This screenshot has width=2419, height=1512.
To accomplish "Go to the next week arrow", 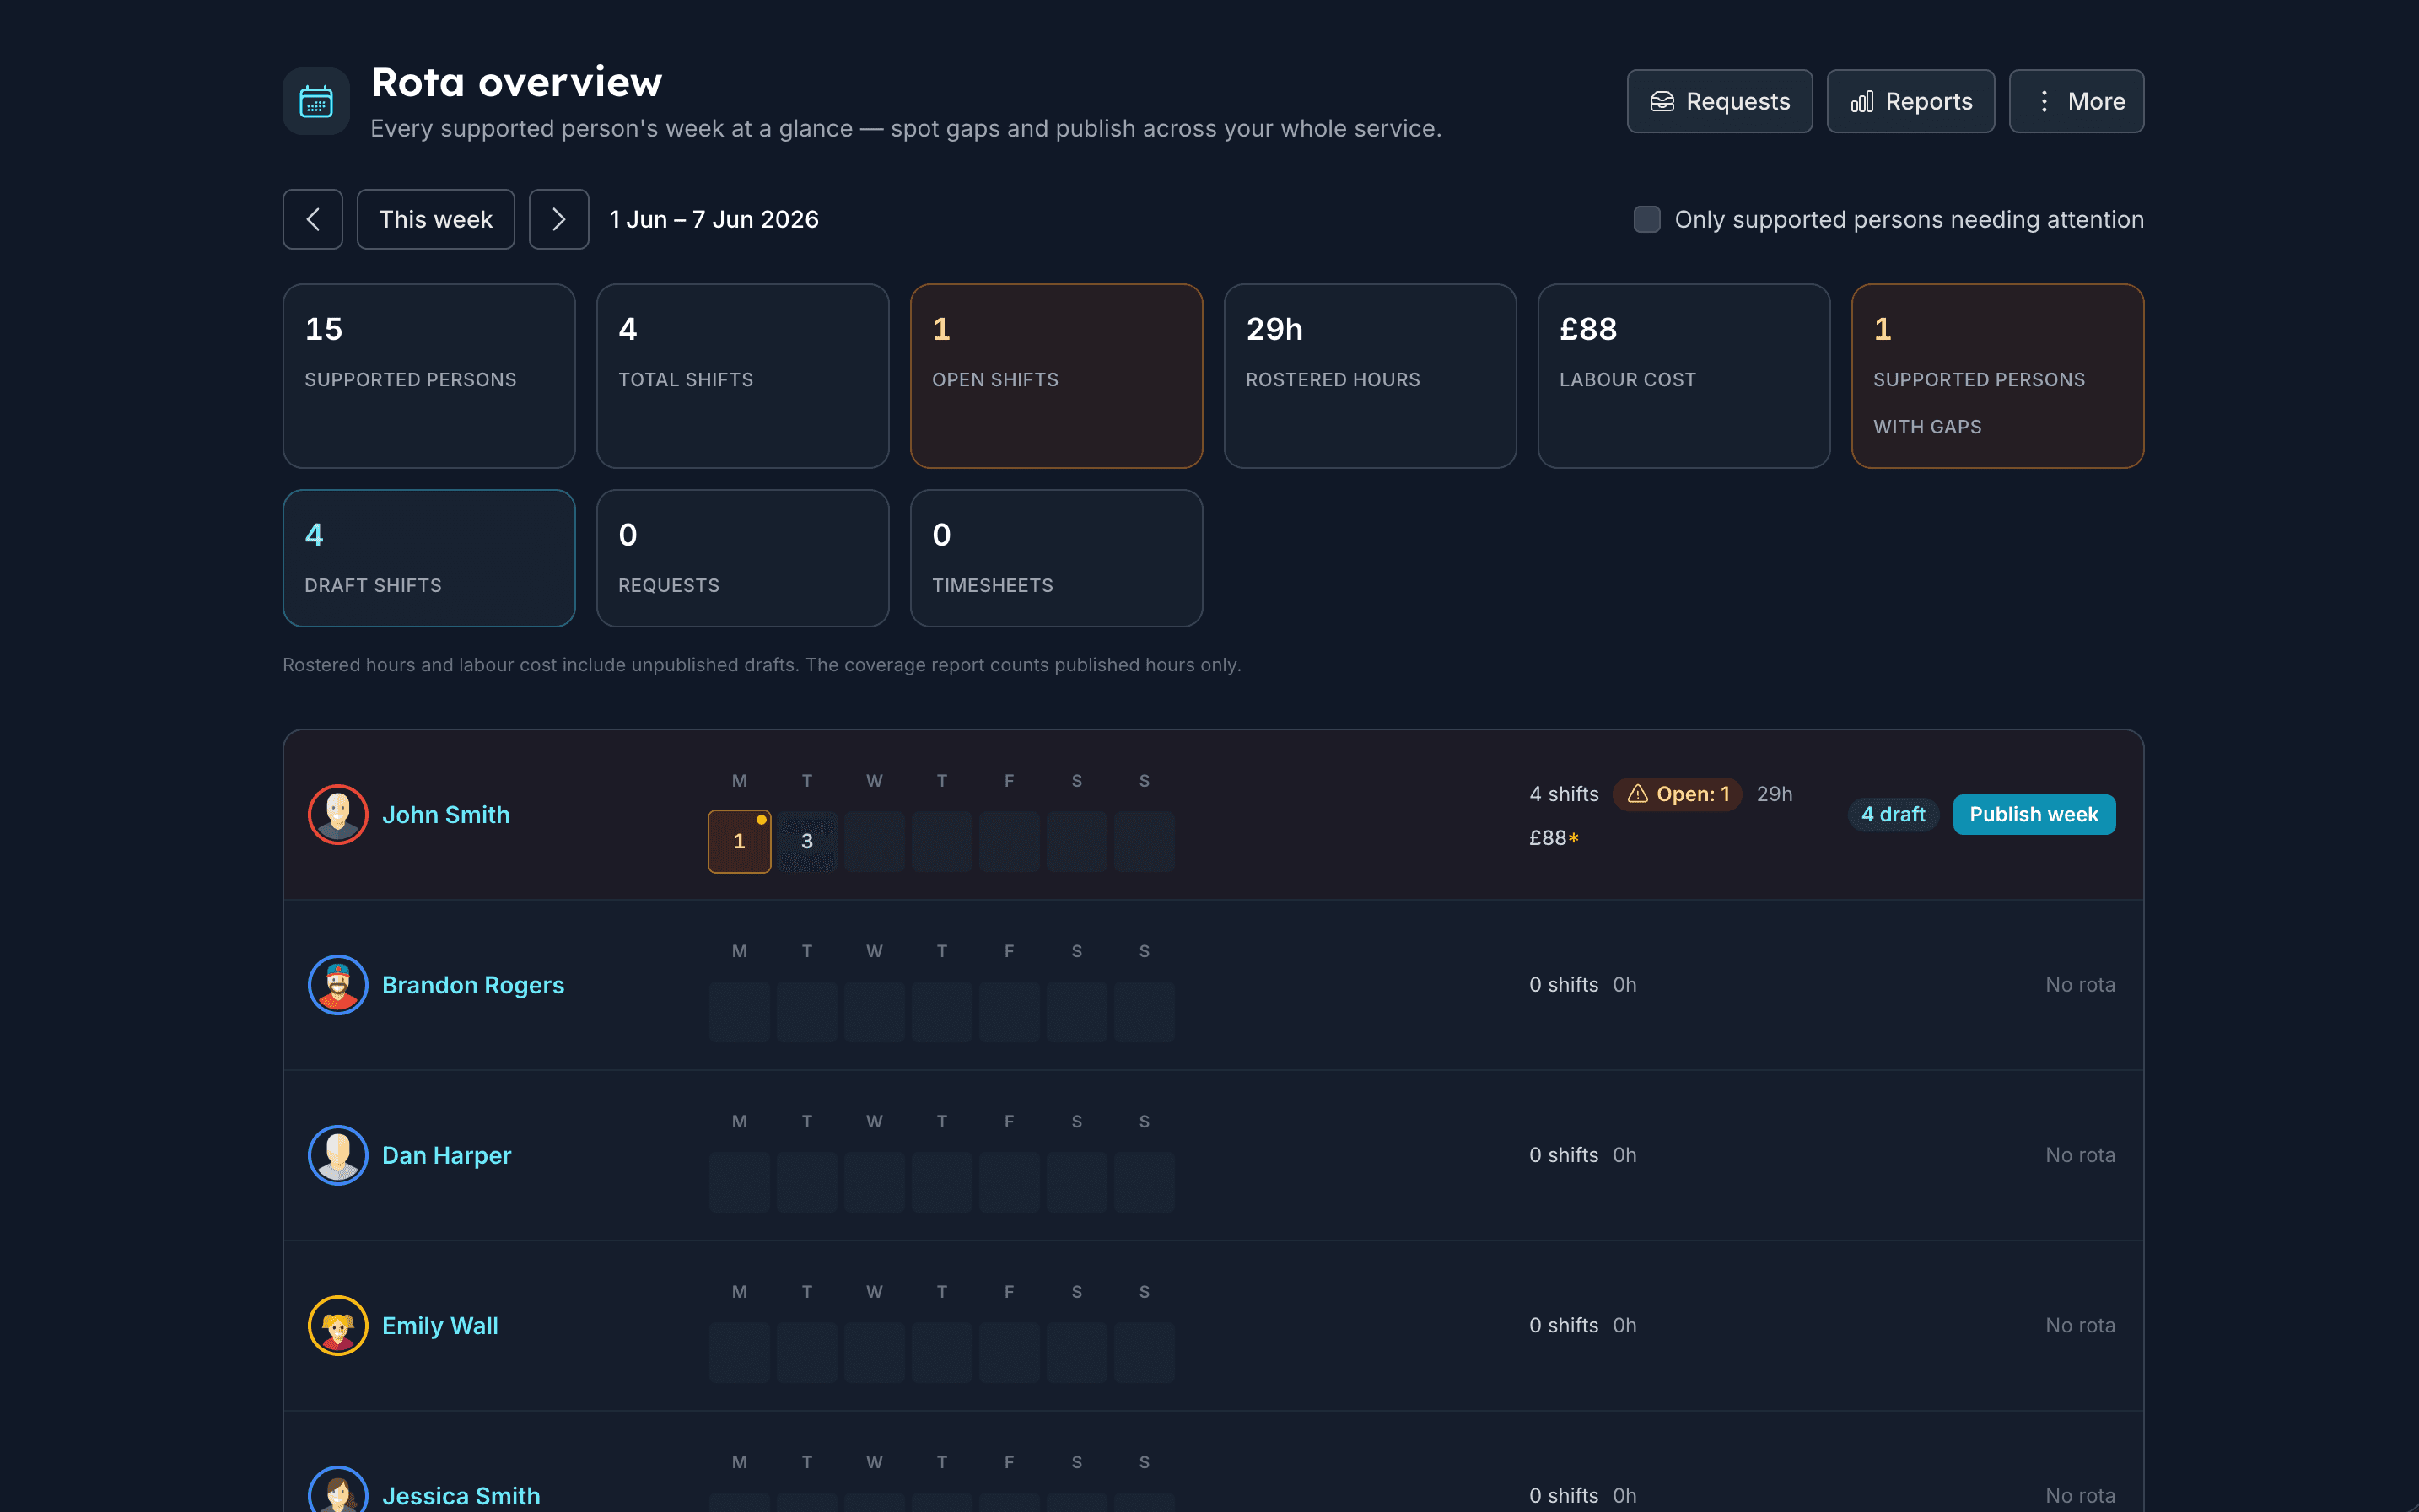I will pyautogui.click(x=559, y=219).
